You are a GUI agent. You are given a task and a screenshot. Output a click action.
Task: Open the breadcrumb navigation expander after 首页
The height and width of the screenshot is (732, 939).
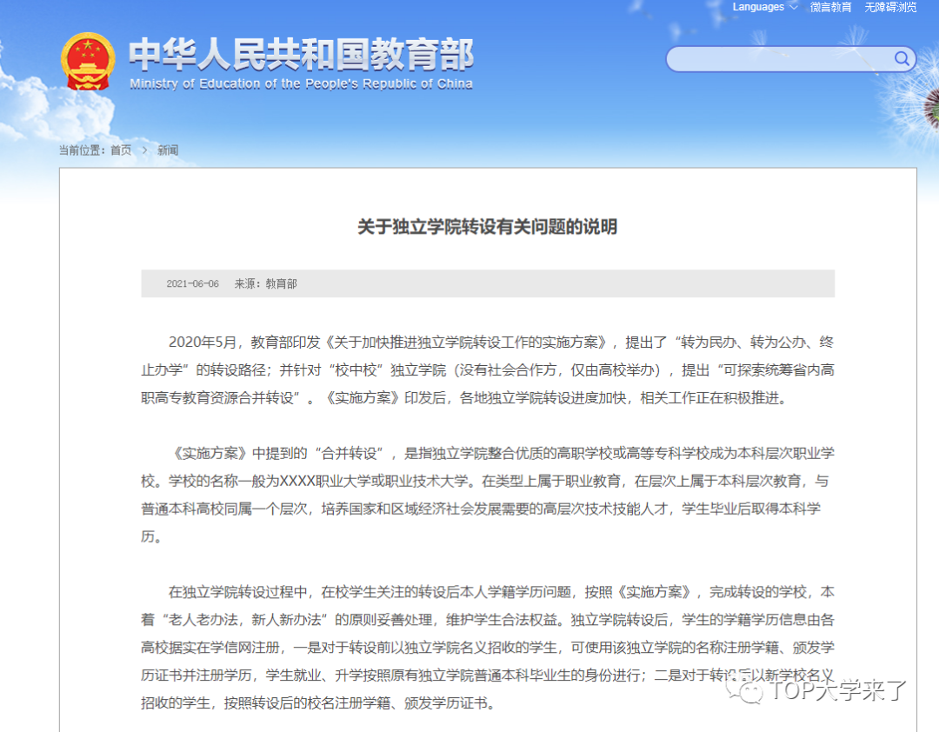pyautogui.click(x=144, y=150)
